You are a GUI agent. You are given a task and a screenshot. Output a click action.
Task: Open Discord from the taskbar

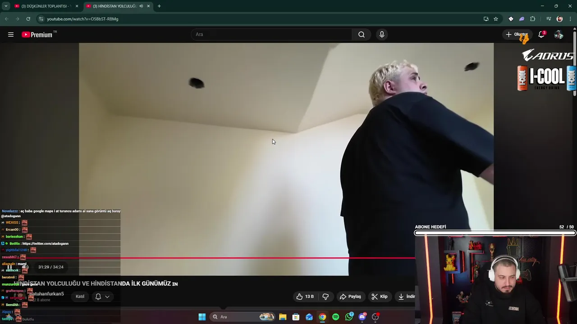point(362,317)
